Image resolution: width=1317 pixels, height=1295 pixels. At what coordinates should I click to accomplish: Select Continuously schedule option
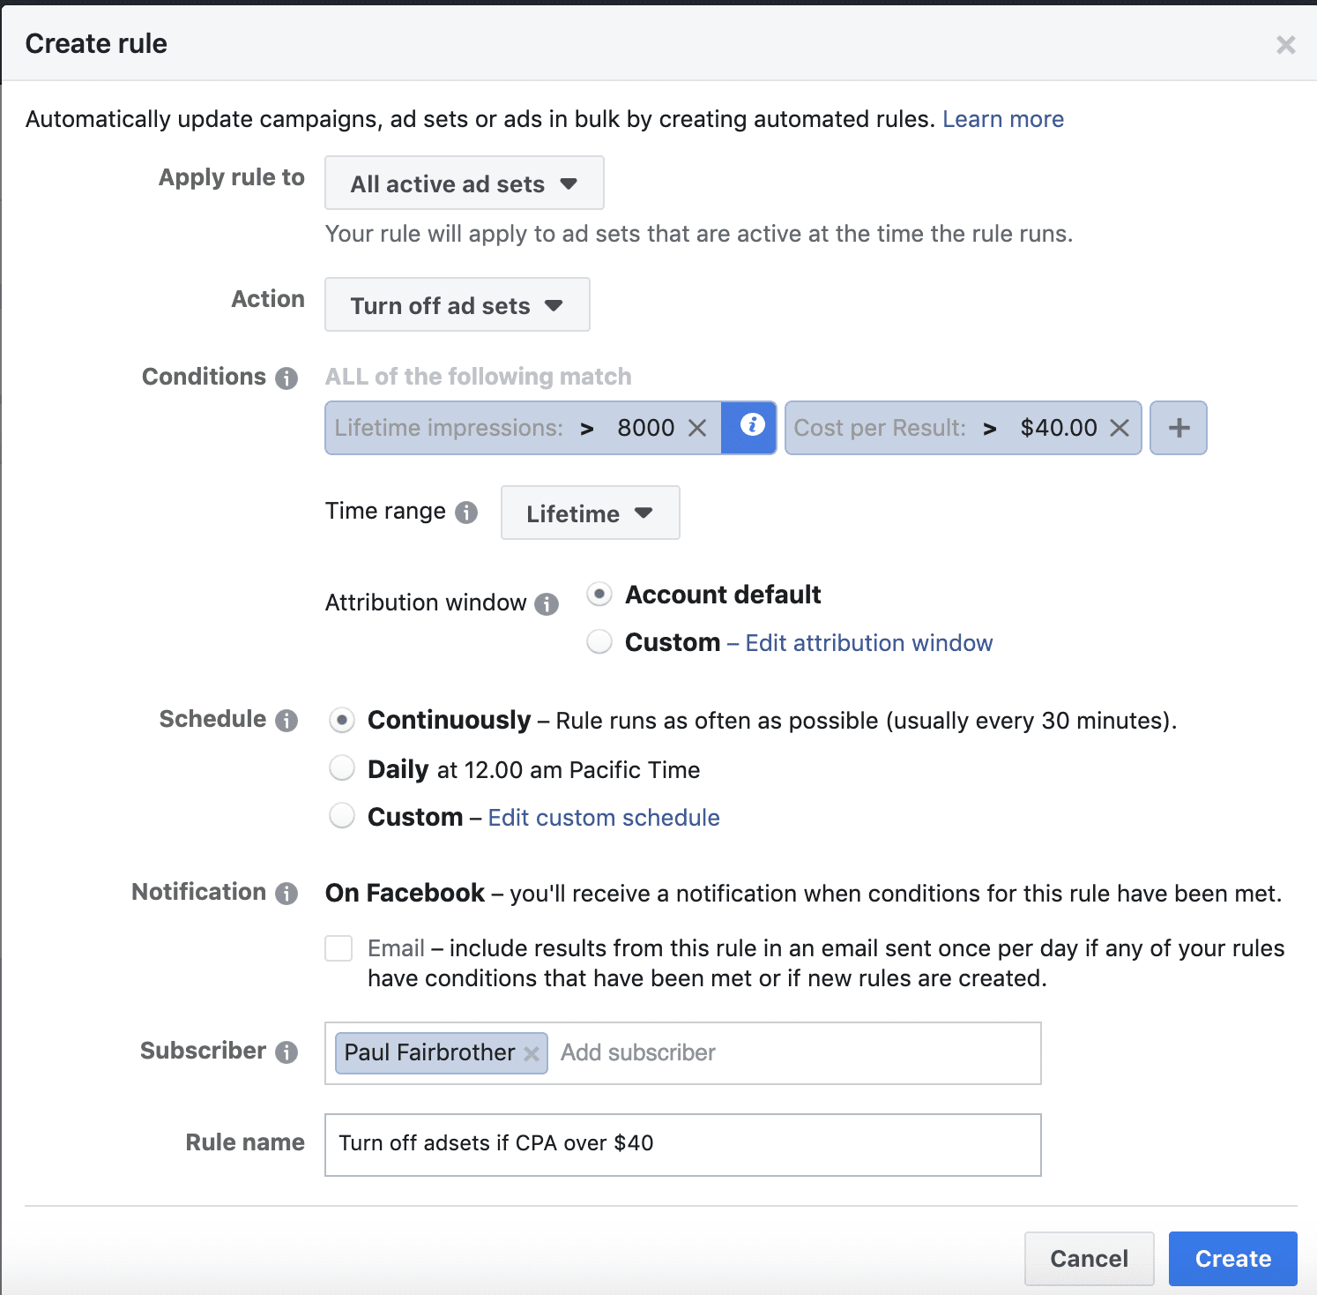pyautogui.click(x=342, y=720)
